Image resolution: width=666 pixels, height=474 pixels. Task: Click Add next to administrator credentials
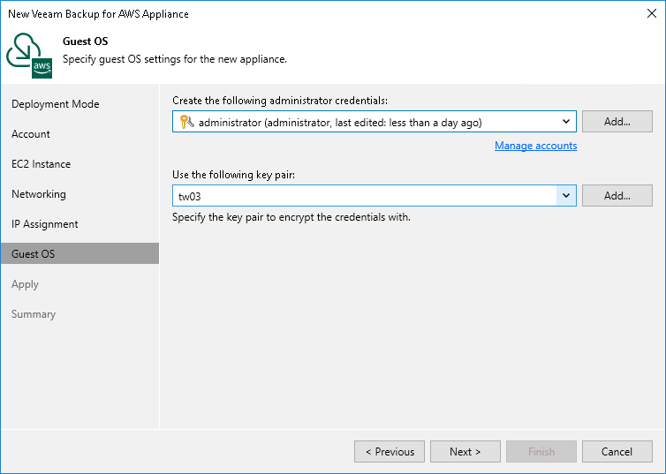tap(617, 122)
